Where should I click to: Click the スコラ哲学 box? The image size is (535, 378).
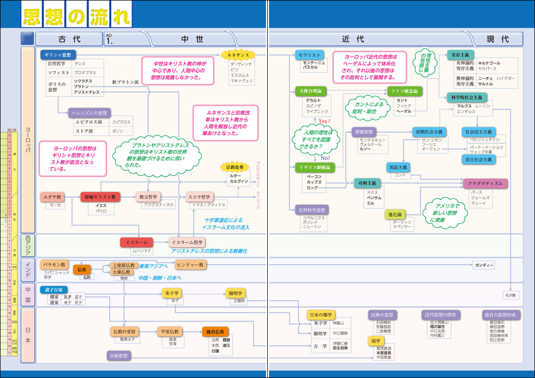(x=199, y=197)
